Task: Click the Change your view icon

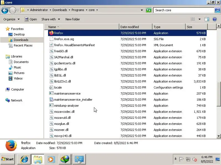Action: [x=193, y=19]
